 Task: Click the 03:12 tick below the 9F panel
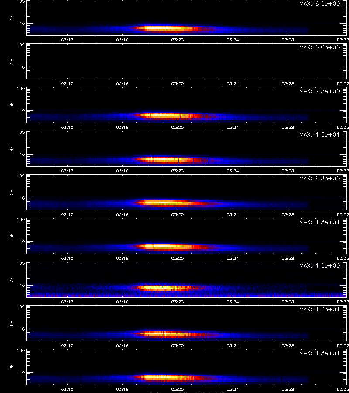point(67,389)
